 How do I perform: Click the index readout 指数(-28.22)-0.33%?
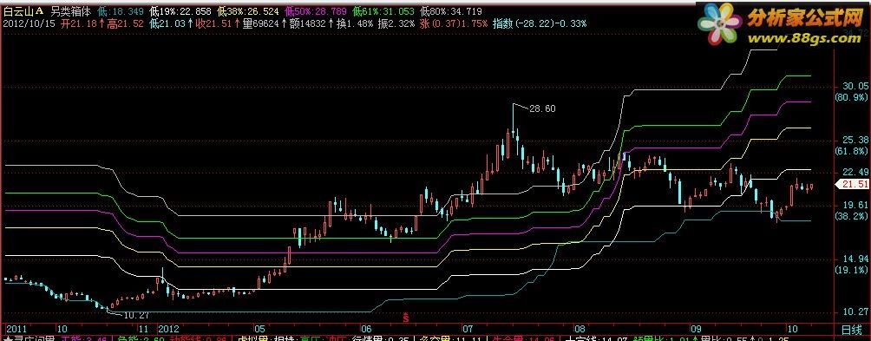click(540, 23)
